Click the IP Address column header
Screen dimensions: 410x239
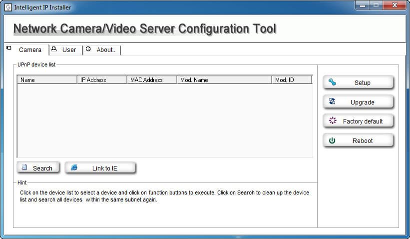(102, 80)
